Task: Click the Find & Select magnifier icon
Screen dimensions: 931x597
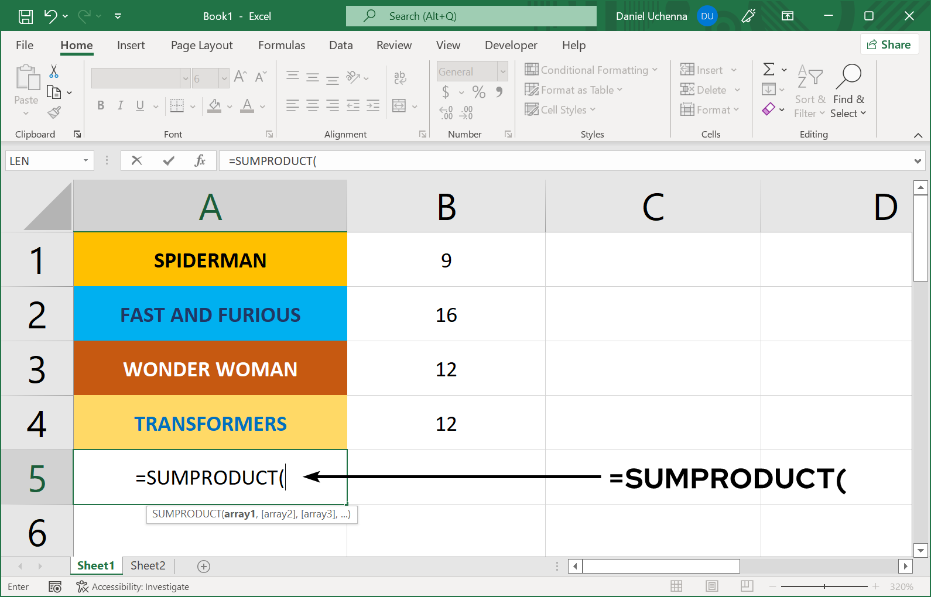Action: pyautogui.click(x=848, y=77)
